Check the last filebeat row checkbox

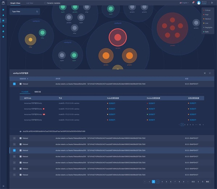click(x=14, y=175)
